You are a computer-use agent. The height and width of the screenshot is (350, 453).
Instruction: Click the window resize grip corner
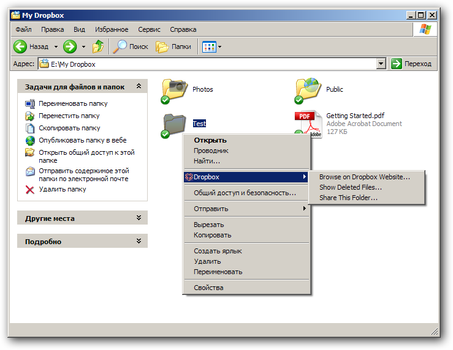click(435, 331)
